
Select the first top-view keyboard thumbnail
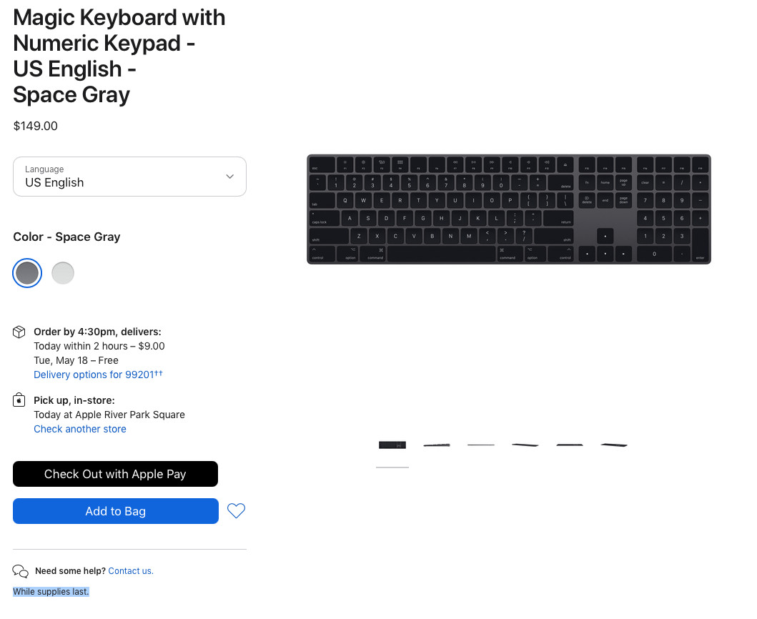pyautogui.click(x=392, y=445)
